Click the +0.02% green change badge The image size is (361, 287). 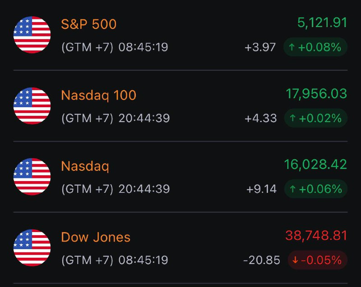tap(316, 118)
